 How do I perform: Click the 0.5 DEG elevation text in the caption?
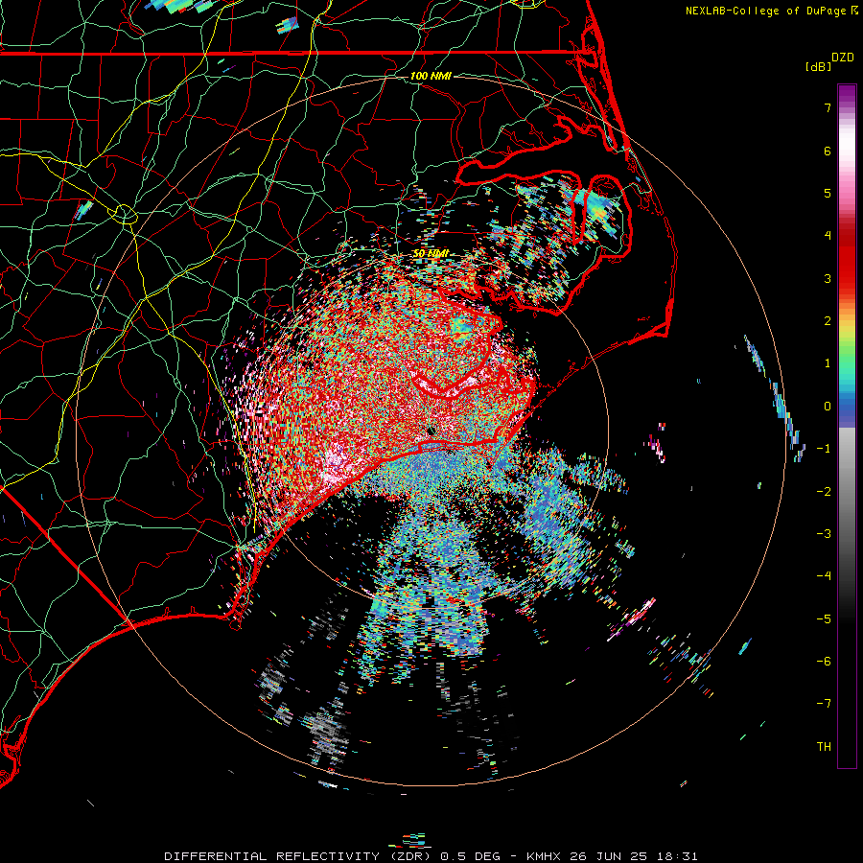coord(471,856)
